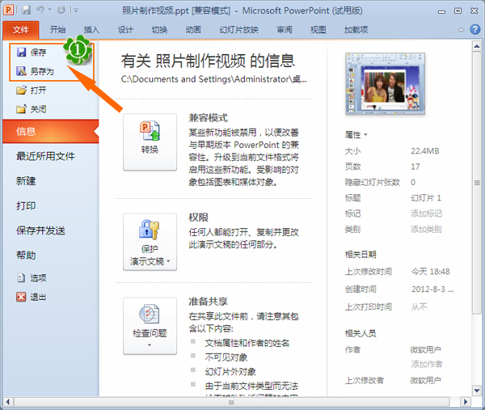Click the 不可见对象 list item
485x410 pixels.
click(x=226, y=357)
